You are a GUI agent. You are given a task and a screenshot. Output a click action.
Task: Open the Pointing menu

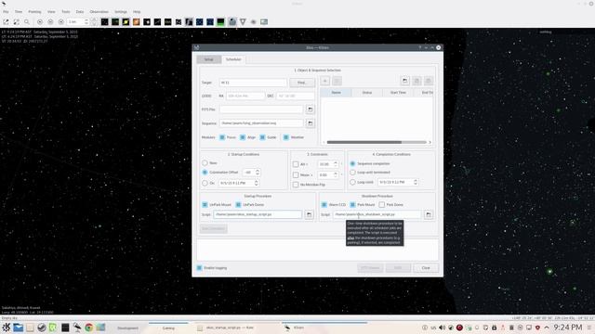34,12
